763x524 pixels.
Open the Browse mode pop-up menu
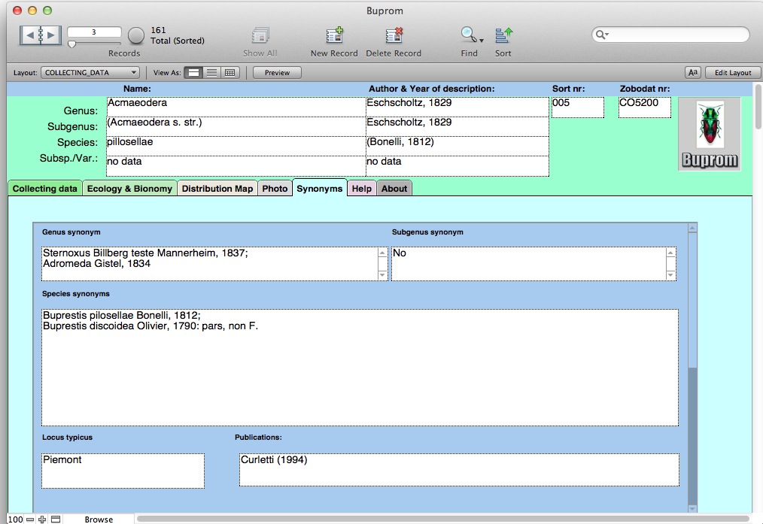(99, 519)
